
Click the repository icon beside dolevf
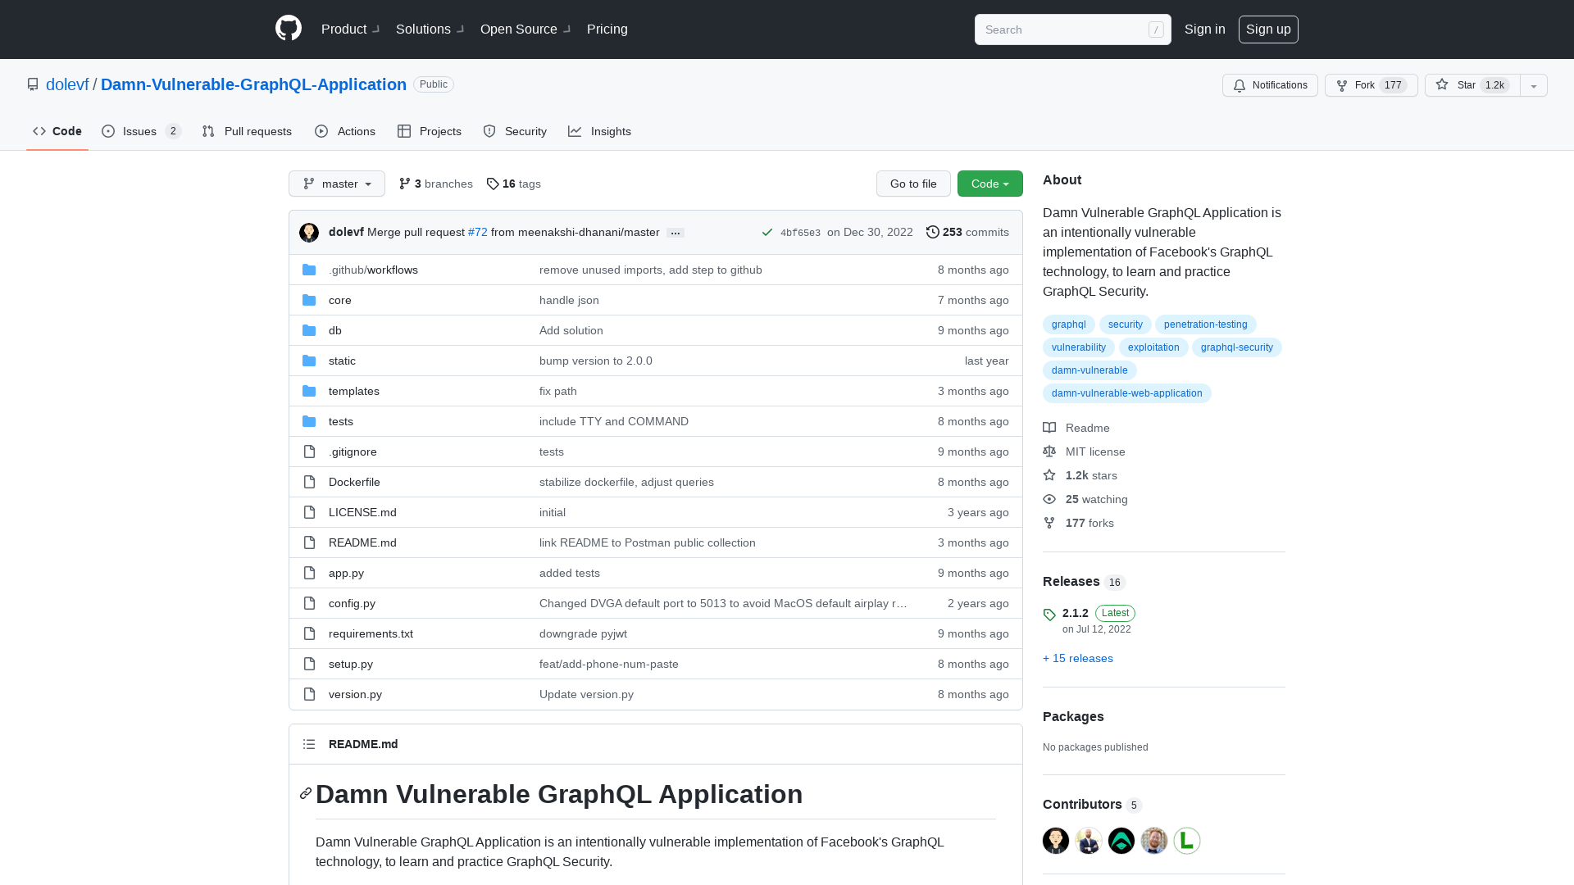pyautogui.click(x=33, y=84)
